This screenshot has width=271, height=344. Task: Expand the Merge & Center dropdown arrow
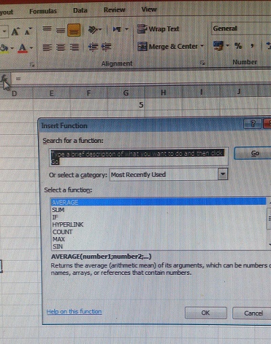tap(202, 46)
